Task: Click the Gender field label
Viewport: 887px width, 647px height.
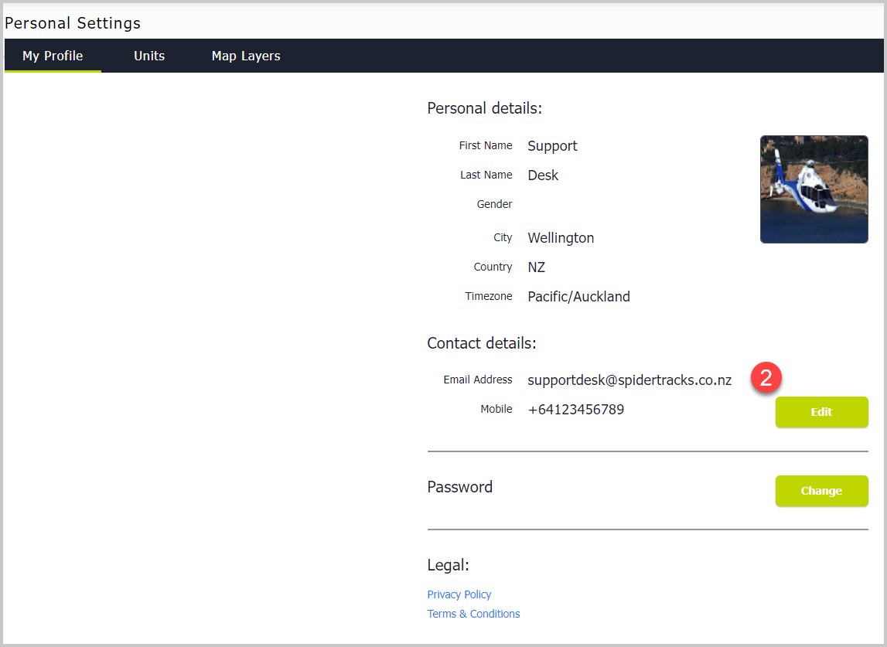Action: pyautogui.click(x=494, y=204)
